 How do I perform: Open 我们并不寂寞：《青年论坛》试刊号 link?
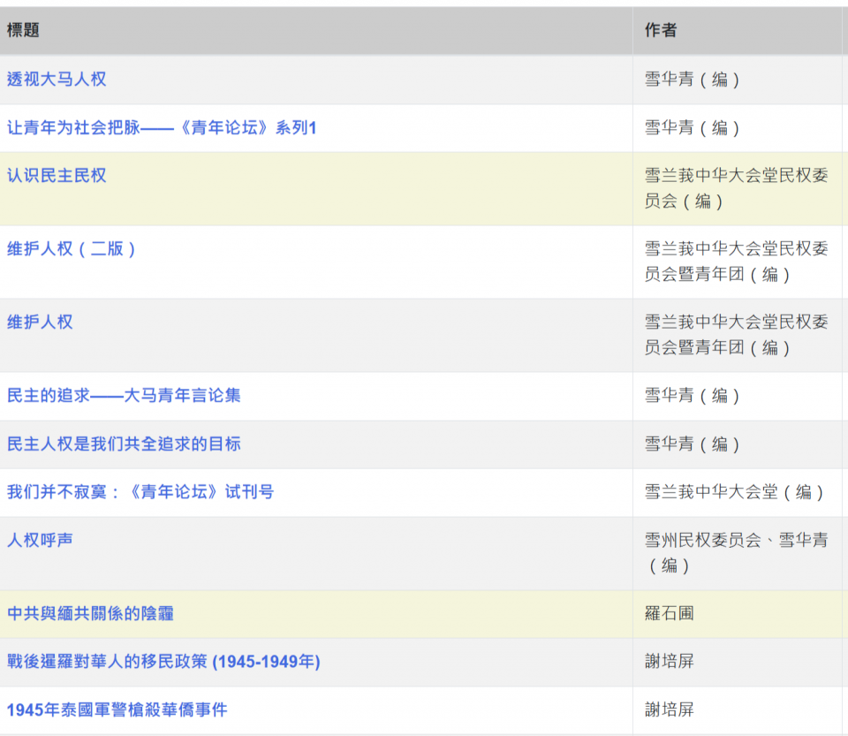[x=140, y=492]
